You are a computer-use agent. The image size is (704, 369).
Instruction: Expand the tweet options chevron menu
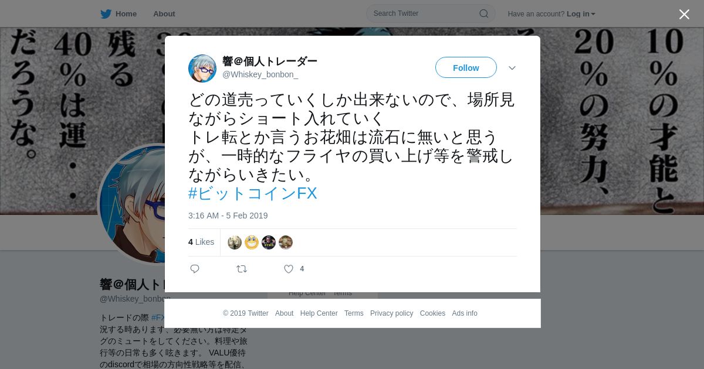pos(512,68)
